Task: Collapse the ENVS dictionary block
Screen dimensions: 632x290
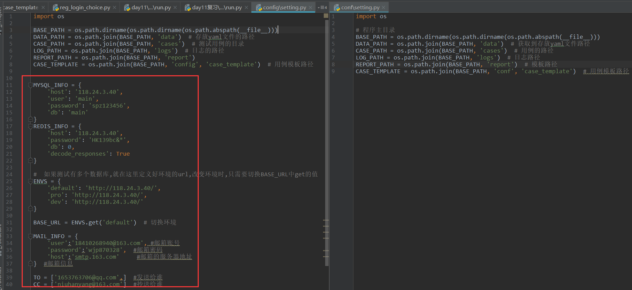Action: [30, 181]
